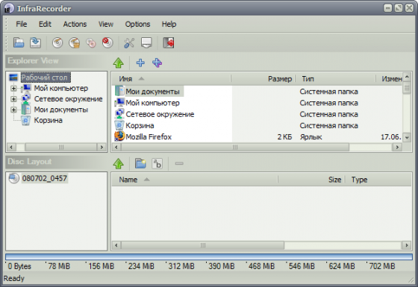Screen dimensions: 418x287
Task: Open the Options menu
Action: 137,24
